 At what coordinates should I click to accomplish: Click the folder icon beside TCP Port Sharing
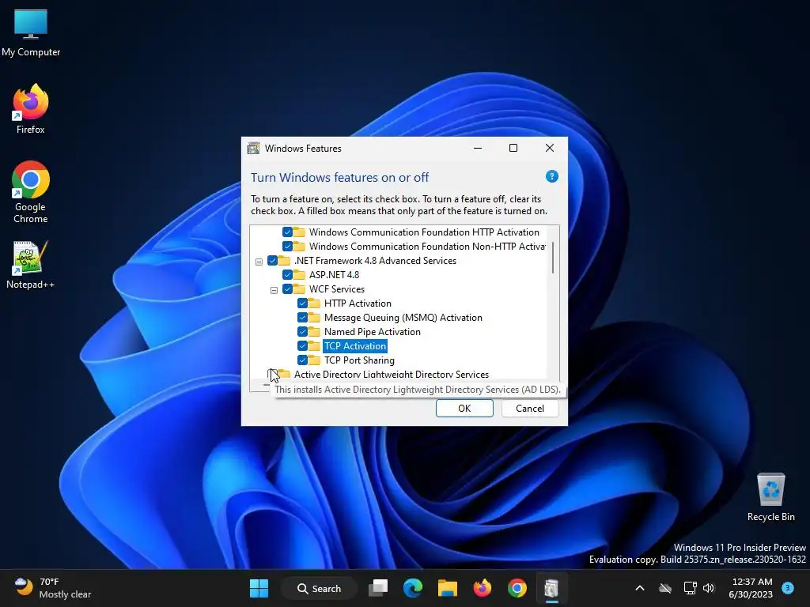[x=313, y=360]
